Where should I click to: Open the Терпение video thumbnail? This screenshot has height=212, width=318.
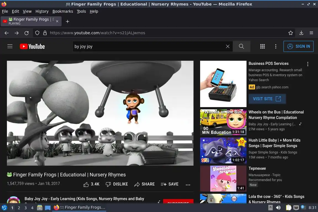223,179
